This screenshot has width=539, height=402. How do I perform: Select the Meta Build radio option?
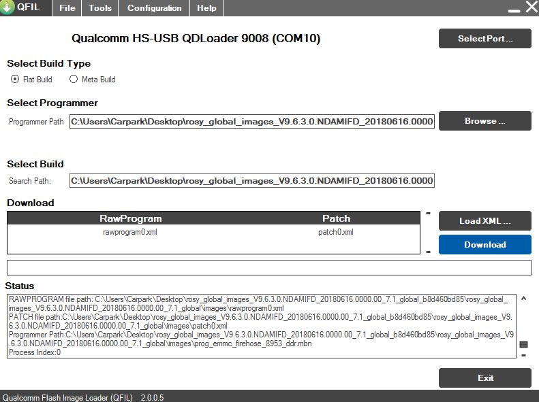[x=93, y=79]
